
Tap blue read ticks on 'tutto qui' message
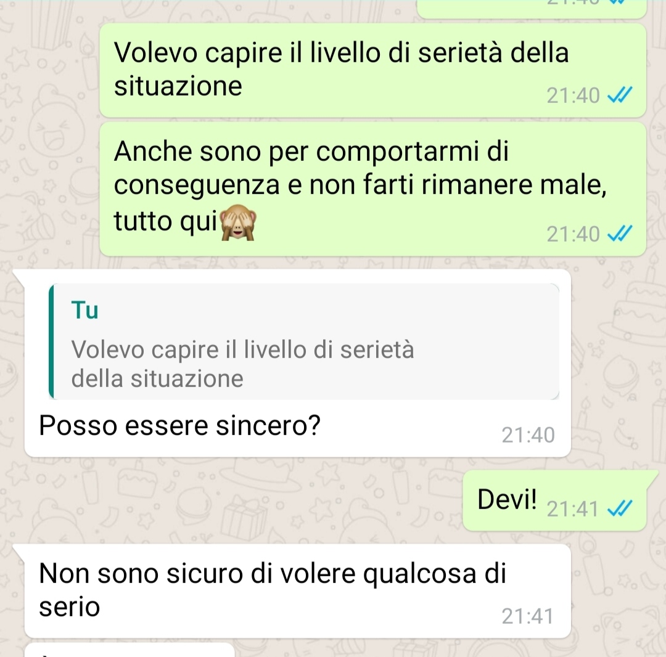click(620, 234)
